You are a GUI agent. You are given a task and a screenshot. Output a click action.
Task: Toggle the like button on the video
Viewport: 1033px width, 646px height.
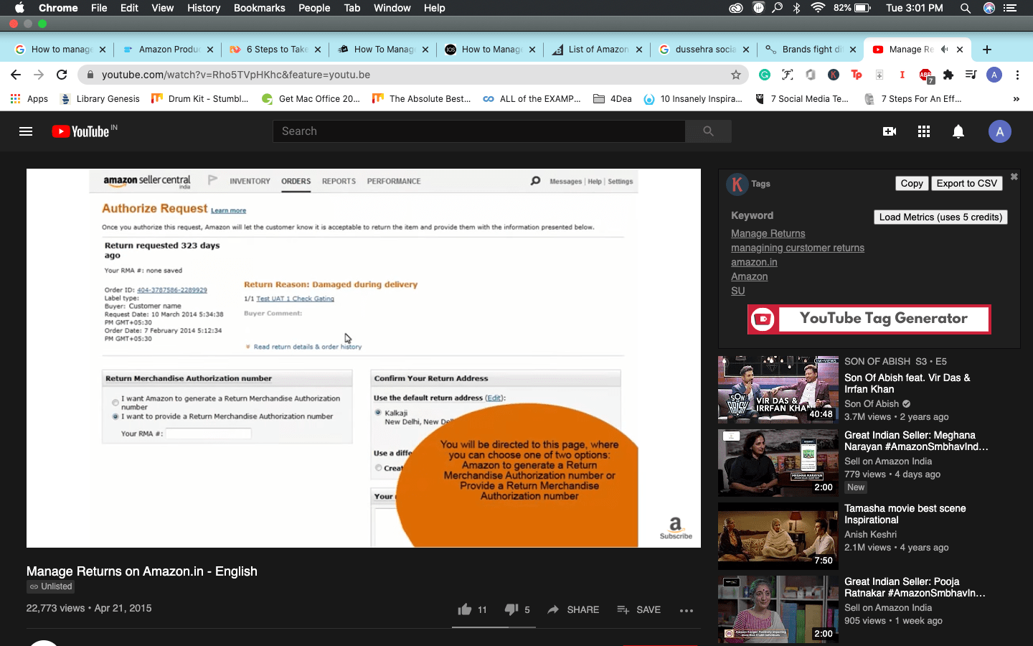click(465, 609)
